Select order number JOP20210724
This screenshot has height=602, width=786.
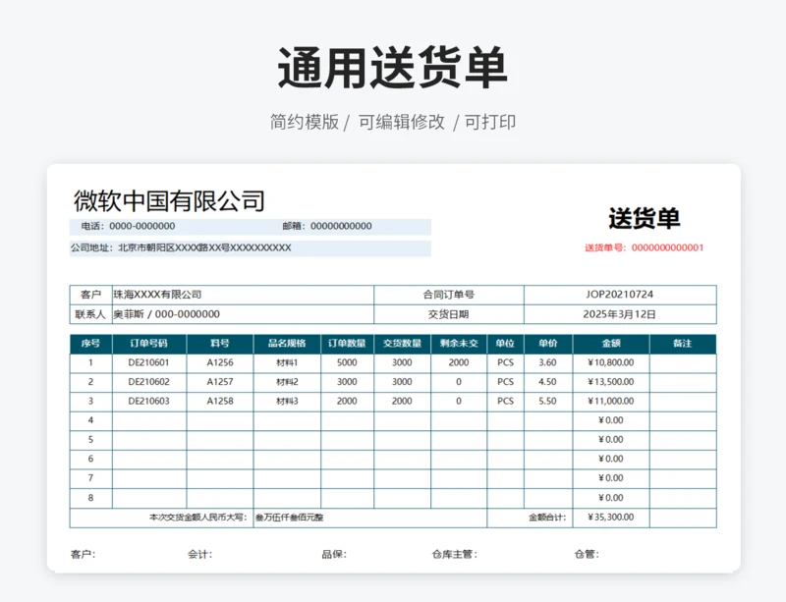(620, 295)
